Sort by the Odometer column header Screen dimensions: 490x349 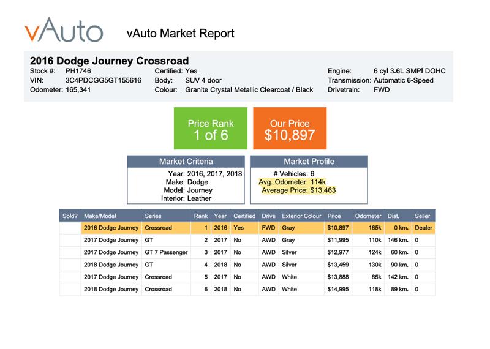(368, 216)
